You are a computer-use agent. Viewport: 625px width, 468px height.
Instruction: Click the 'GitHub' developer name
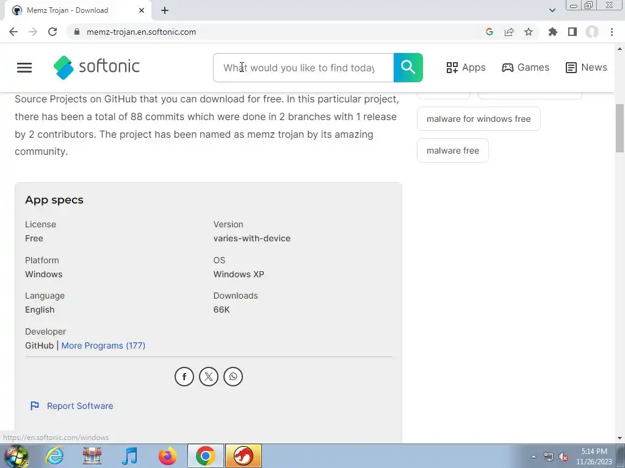[x=40, y=346]
